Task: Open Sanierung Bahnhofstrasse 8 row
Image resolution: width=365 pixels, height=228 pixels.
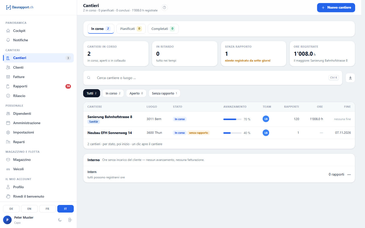Action: click(219, 119)
